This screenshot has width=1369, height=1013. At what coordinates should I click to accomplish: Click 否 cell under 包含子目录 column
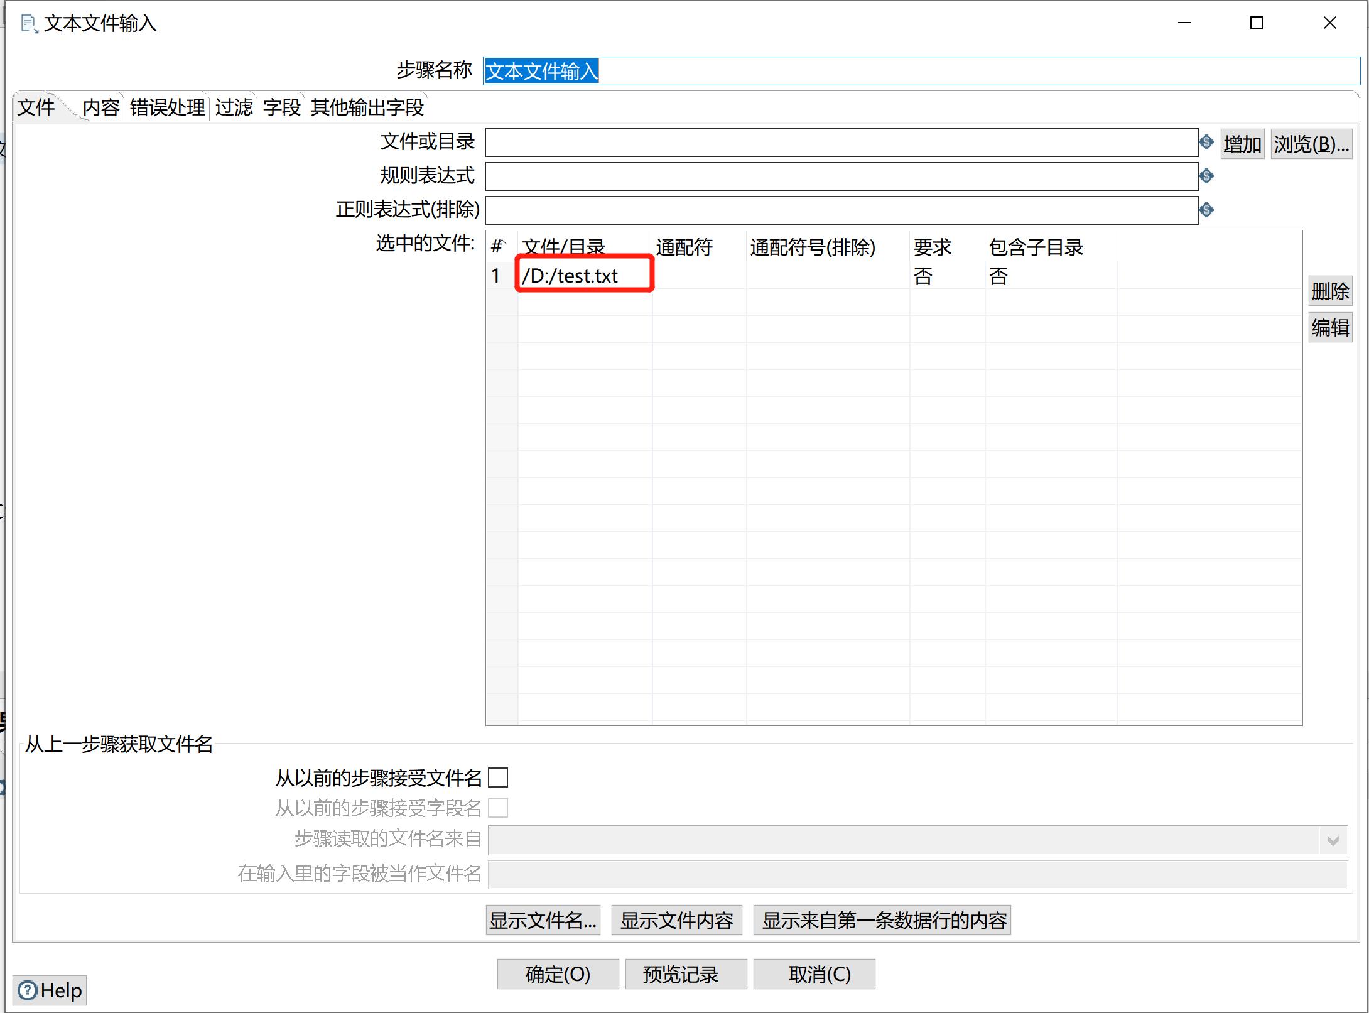tap(1051, 276)
